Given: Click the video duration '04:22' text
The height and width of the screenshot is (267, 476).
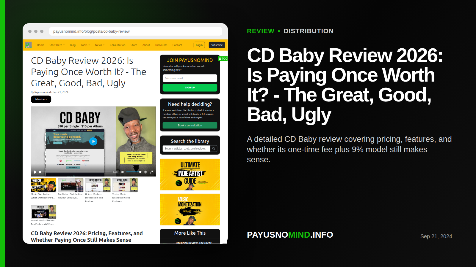Looking at the screenshot, I should click(116, 172).
